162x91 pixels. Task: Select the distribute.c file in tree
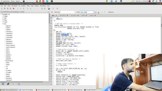(x=9, y=41)
